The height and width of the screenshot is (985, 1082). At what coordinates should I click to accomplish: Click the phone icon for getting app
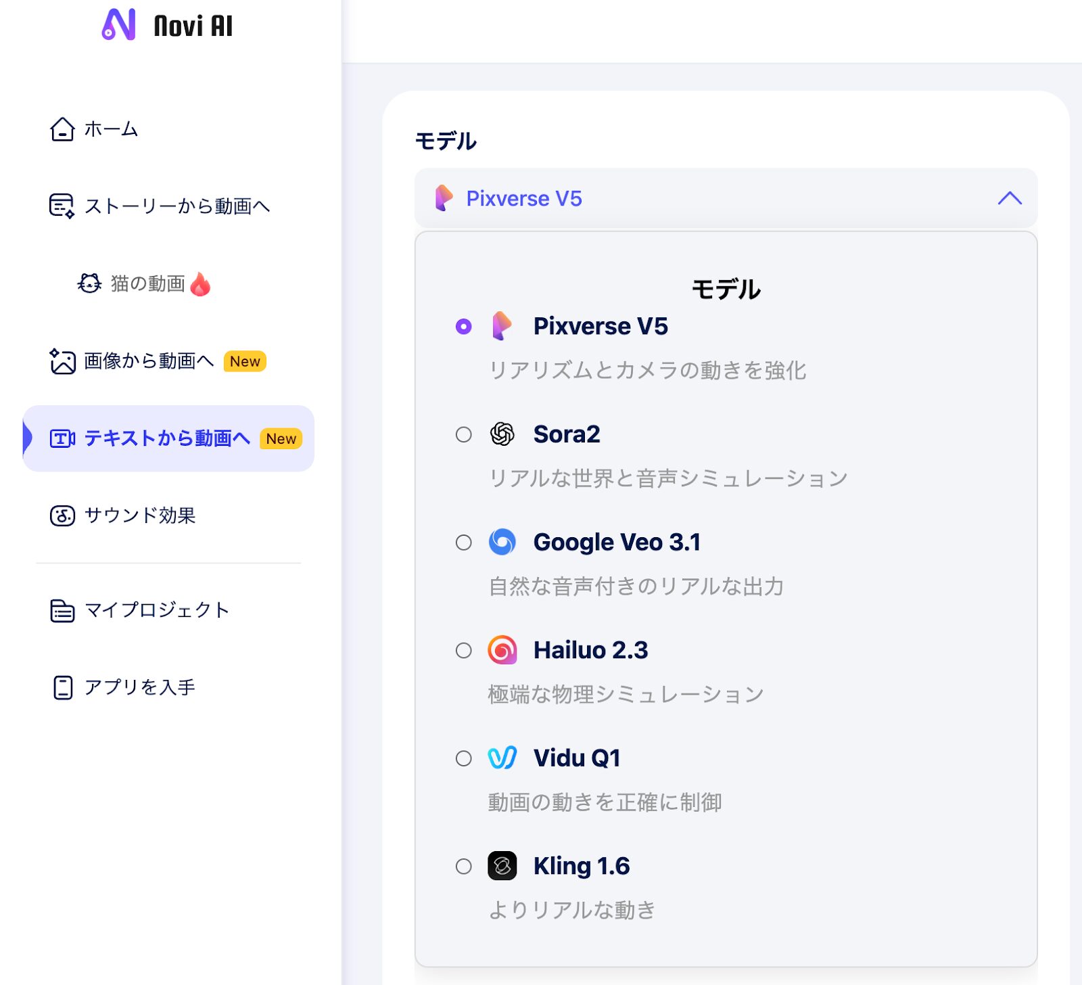pos(63,687)
